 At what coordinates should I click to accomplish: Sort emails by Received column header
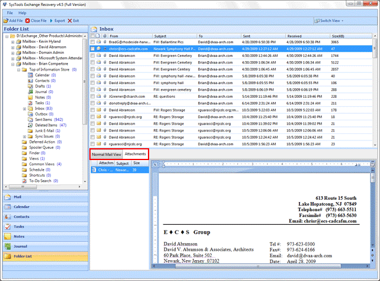[308, 36]
